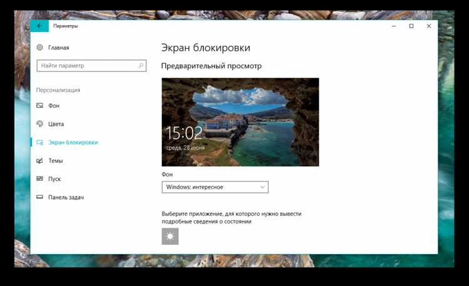Click the Темы brush icon
The width and height of the screenshot is (469, 286).
[40, 161]
